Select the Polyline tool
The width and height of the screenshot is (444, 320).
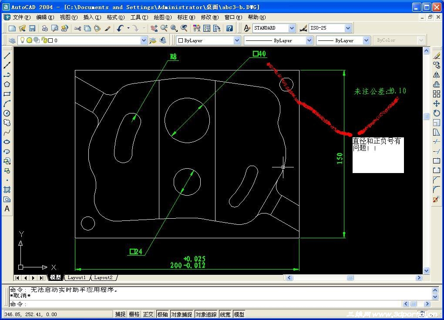tap(7, 75)
